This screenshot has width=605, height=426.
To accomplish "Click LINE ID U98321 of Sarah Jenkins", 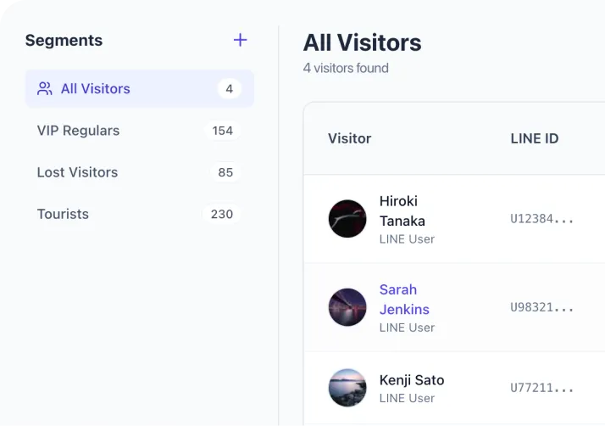I will coord(541,307).
